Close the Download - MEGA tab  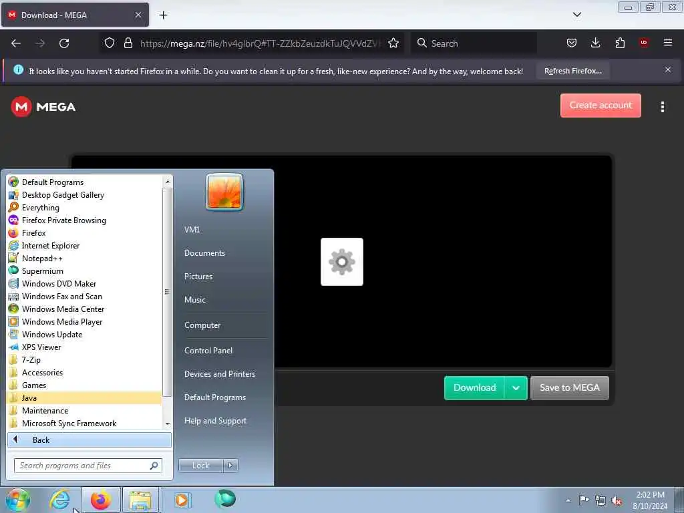click(138, 15)
